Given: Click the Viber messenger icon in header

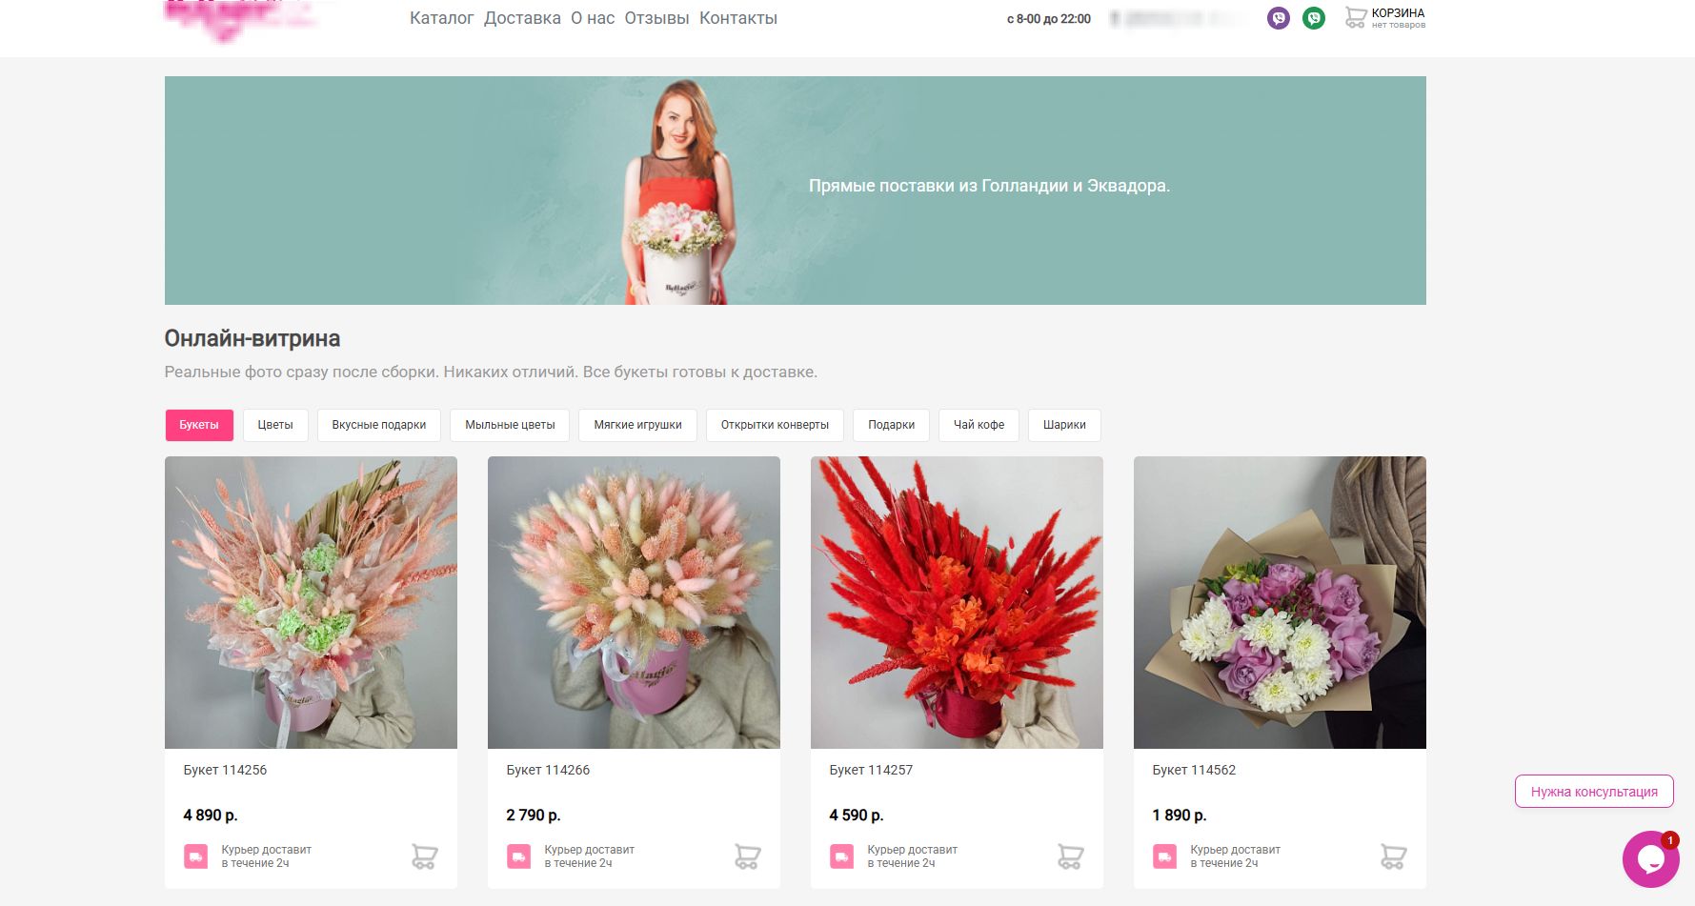Looking at the screenshot, I should point(1278,18).
